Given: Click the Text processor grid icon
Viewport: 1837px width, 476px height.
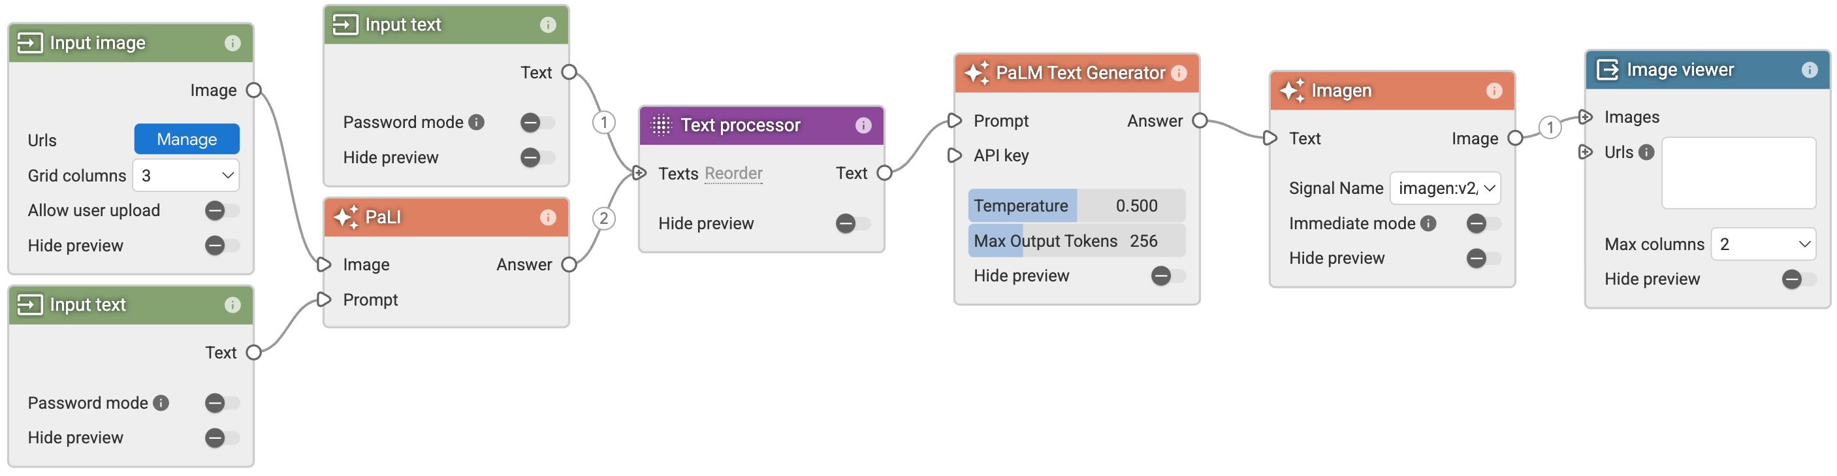Looking at the screenshot, I should coord(661,125).
